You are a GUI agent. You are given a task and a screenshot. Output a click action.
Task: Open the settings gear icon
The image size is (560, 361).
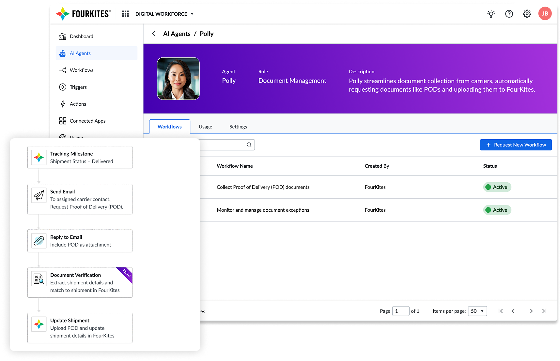click(x=527, y=14)
